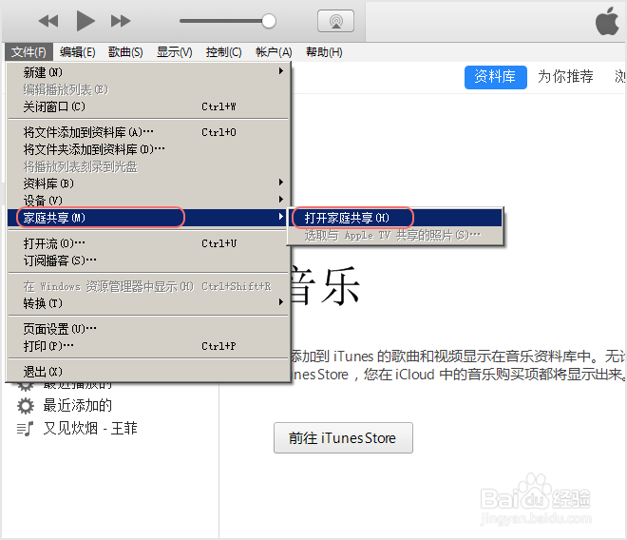
Task: Click the Apple logo icon
Action: coord(607,21)
